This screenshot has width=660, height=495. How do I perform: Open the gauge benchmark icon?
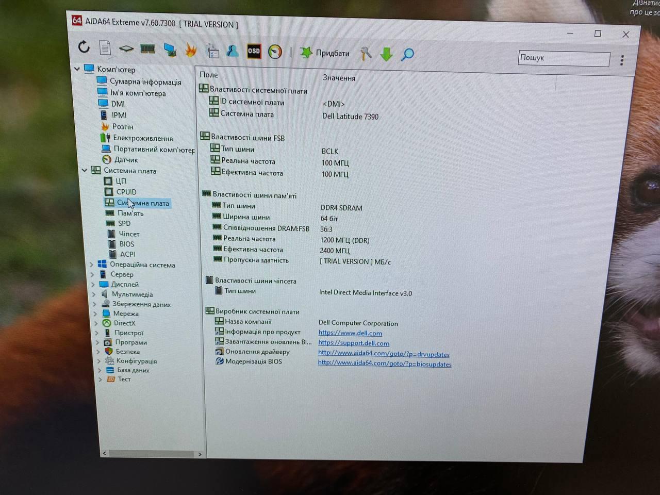point(275,52)
